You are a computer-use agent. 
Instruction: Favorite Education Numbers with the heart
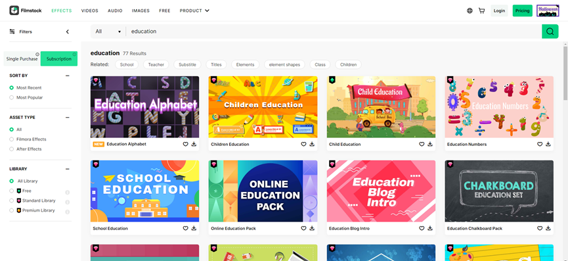540,144
